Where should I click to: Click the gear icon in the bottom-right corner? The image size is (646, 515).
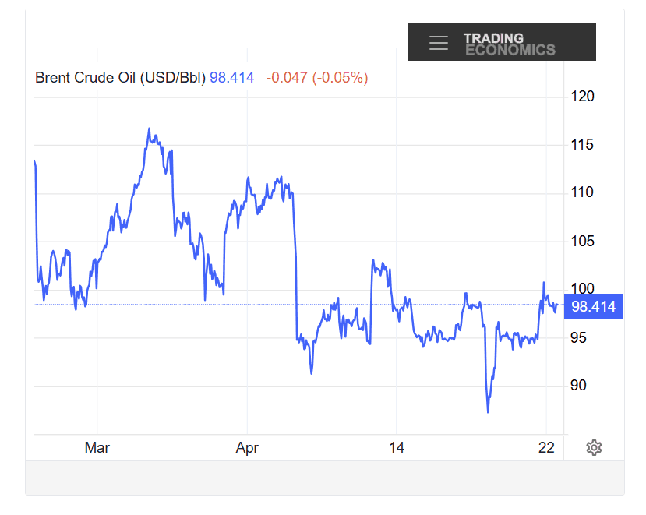(x=594, y=447)
